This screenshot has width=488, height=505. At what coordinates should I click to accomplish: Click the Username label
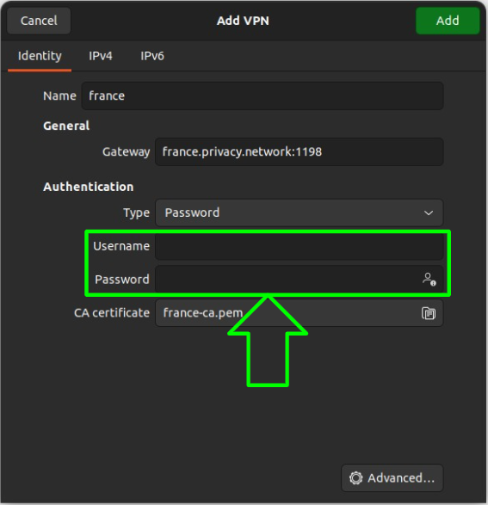coord(121,246)
